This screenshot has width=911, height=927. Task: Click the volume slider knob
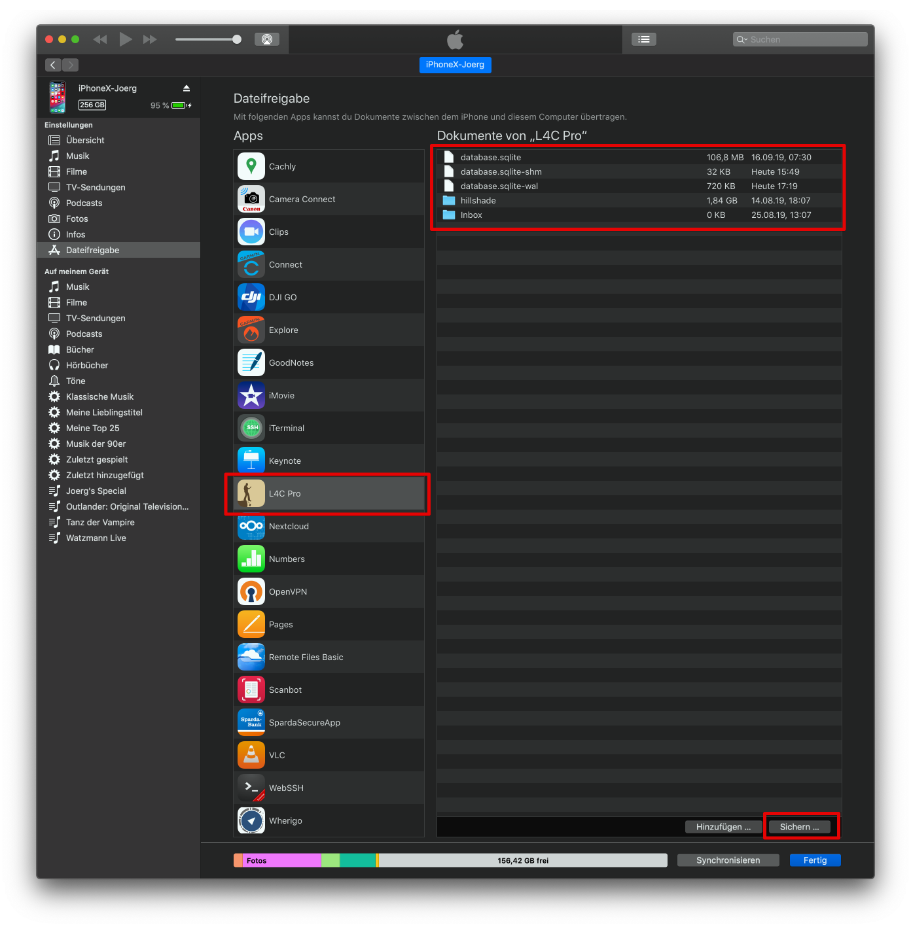pyautogui.click(x=237, y=39)
